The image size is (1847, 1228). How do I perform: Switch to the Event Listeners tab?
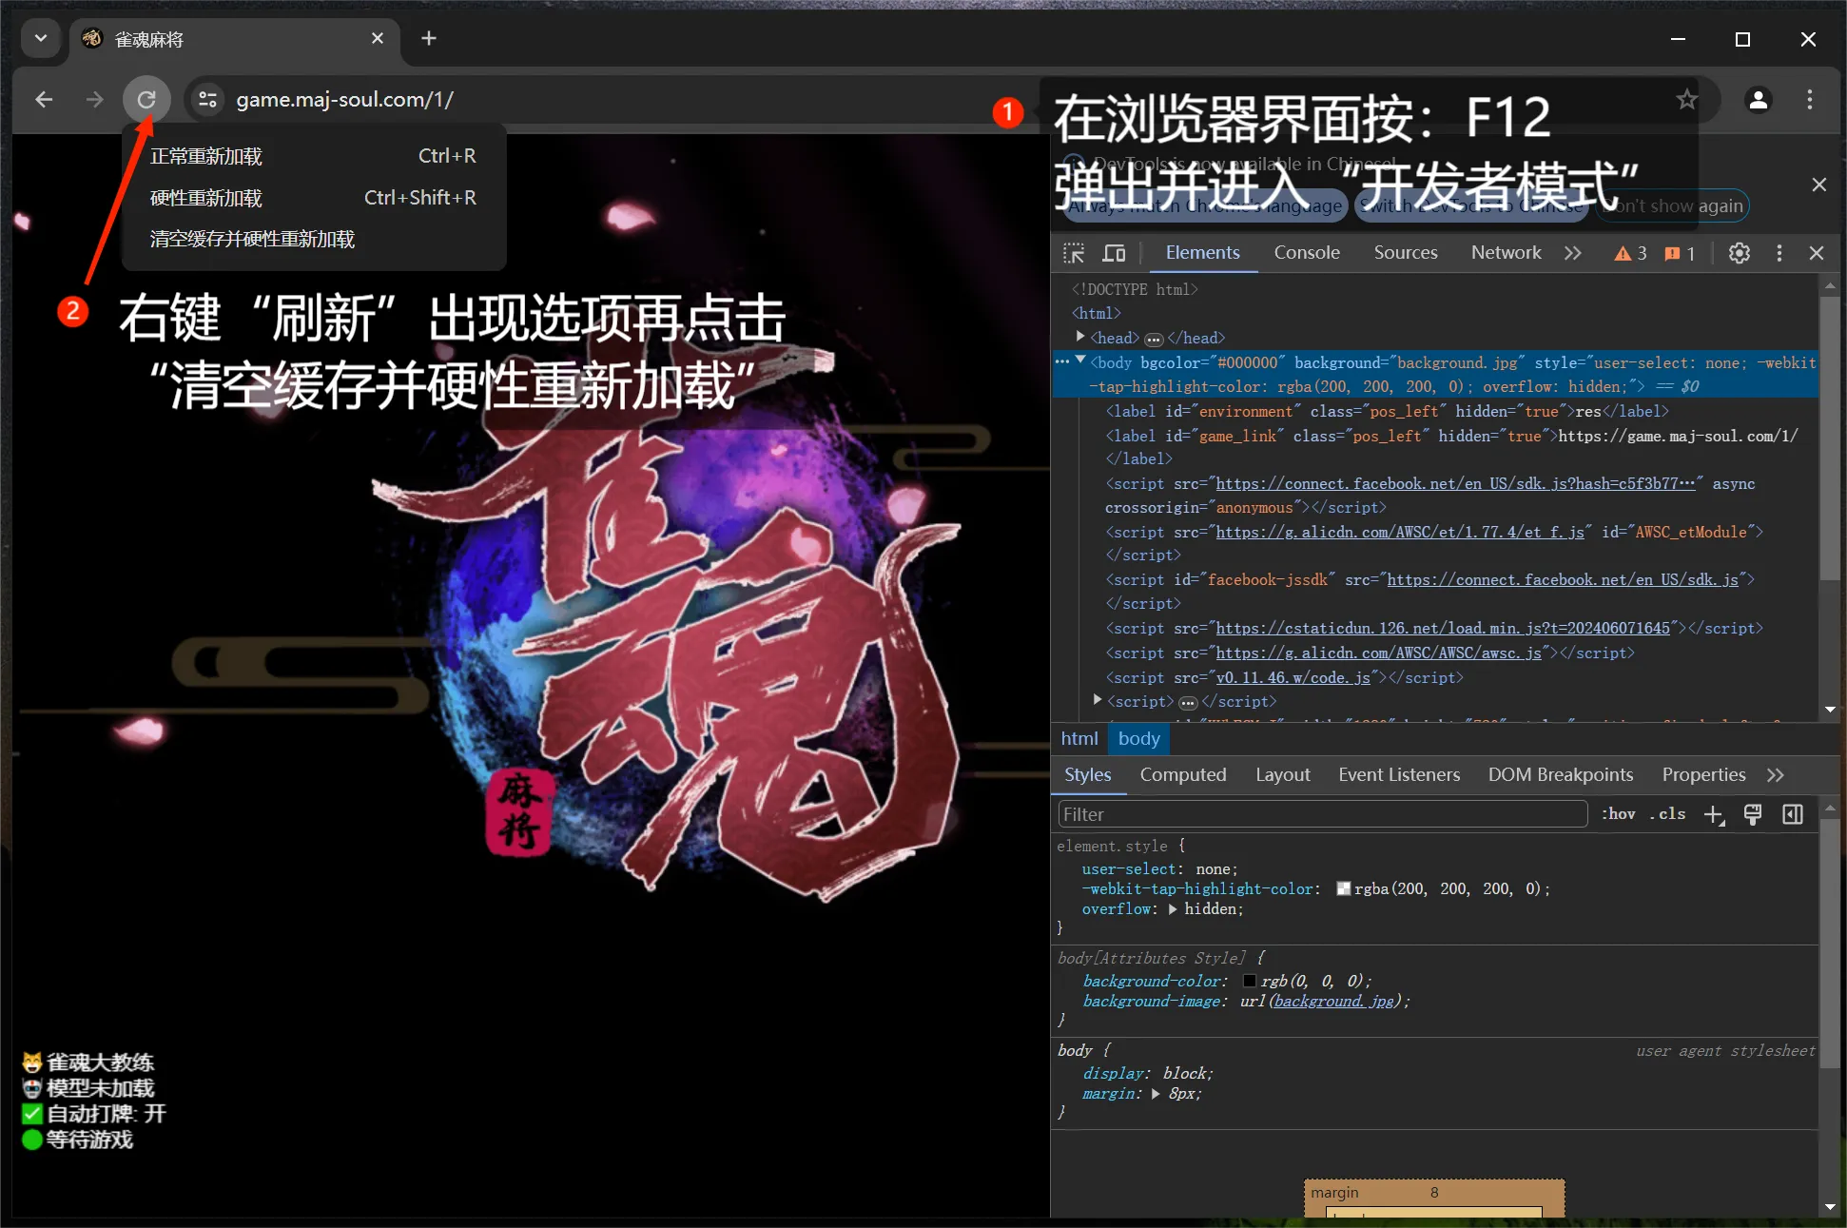(x=1399, y=774)
